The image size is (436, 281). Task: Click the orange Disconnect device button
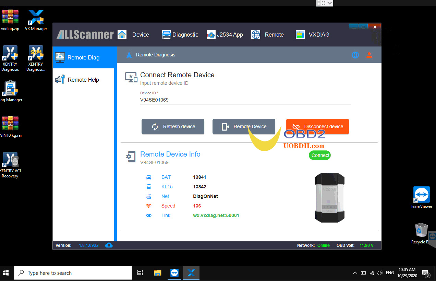pos(317,126)
